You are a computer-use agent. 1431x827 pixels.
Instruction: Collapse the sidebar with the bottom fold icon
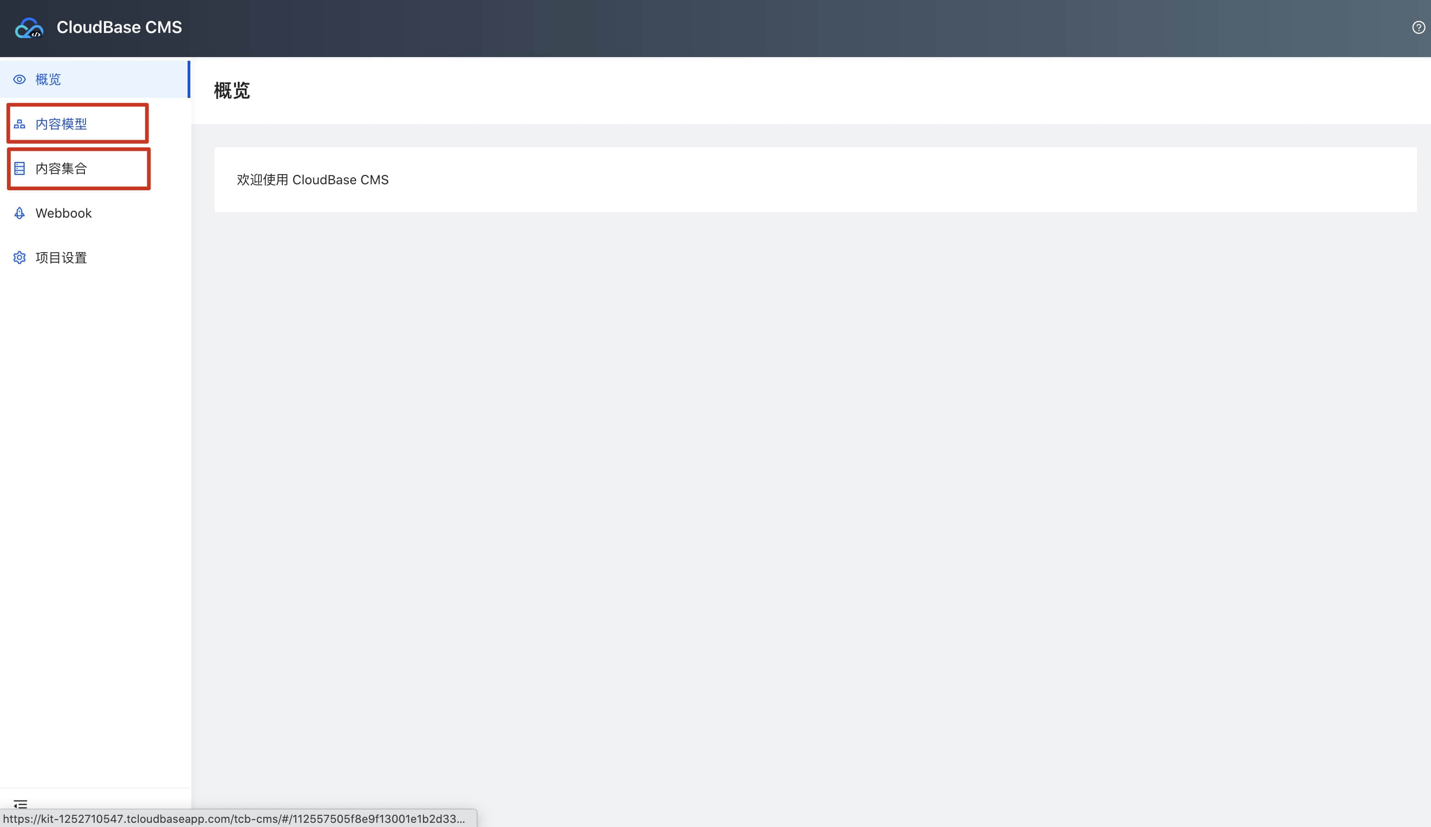[x=20, y=803]
